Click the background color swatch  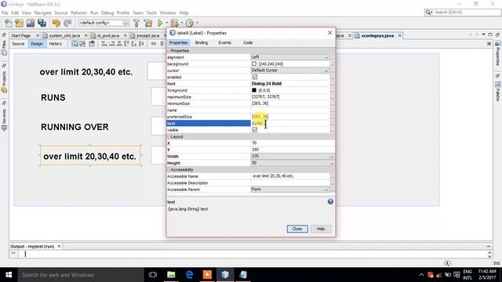[x=254, y=64]
